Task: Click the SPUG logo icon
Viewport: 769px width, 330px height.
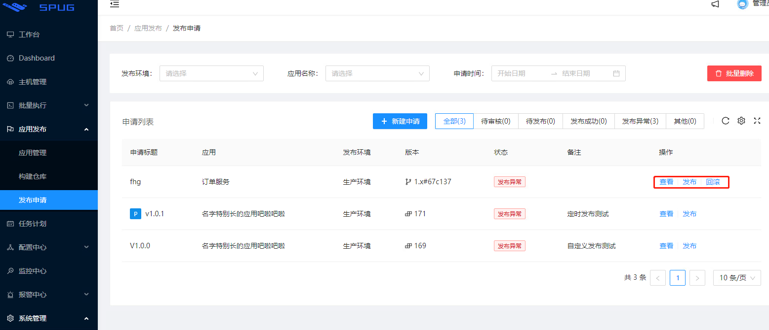Action: click(x=15, y=7)
